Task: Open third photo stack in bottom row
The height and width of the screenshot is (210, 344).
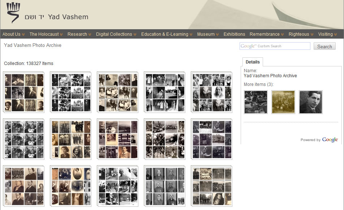Action: 117,186
